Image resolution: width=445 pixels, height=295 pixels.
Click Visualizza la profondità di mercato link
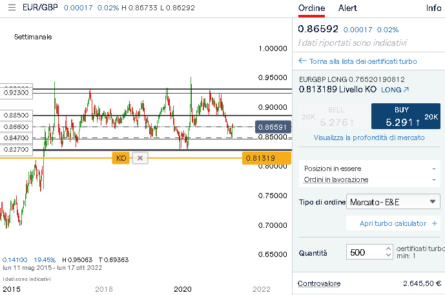[x=369, y=137]
